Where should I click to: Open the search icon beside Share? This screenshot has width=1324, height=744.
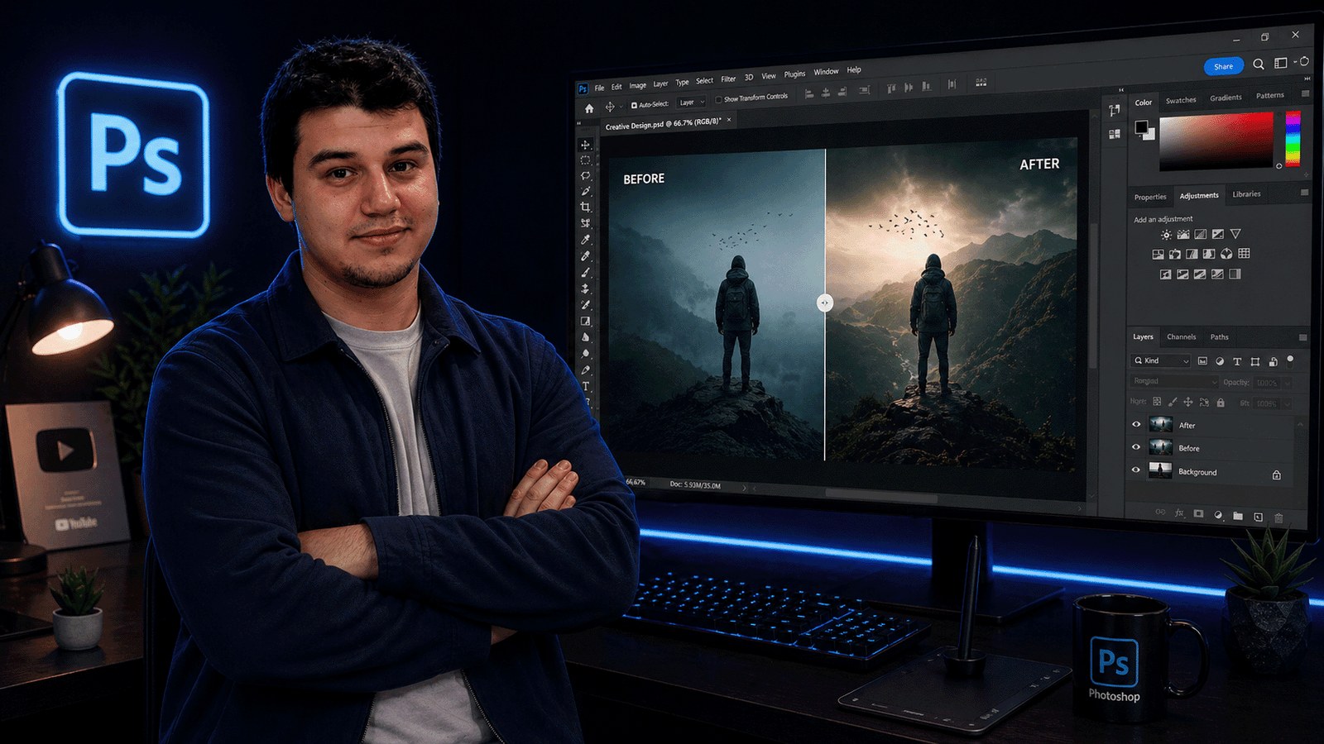[1259, 64]
